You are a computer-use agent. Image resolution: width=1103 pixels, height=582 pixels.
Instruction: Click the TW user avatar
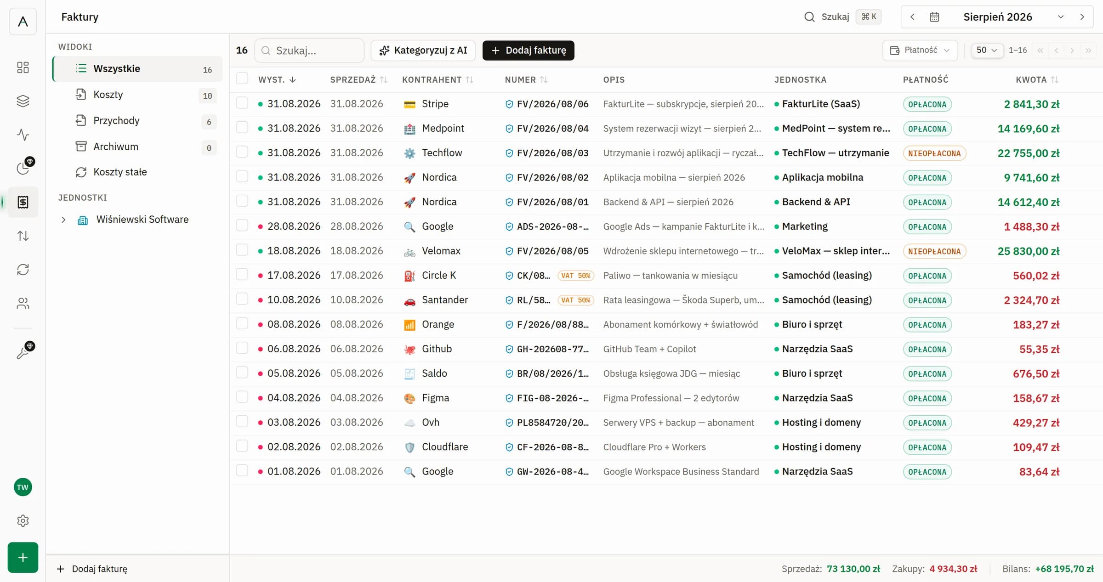(23, 487)
